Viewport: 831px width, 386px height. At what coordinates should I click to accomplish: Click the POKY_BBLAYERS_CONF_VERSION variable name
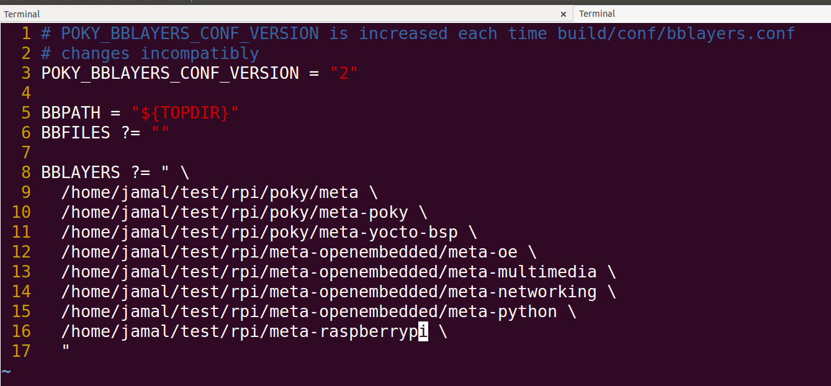pos(169,73)
